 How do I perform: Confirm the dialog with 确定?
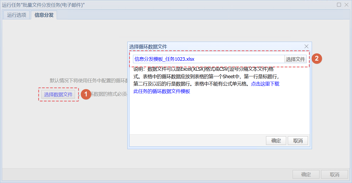point(276,140)
